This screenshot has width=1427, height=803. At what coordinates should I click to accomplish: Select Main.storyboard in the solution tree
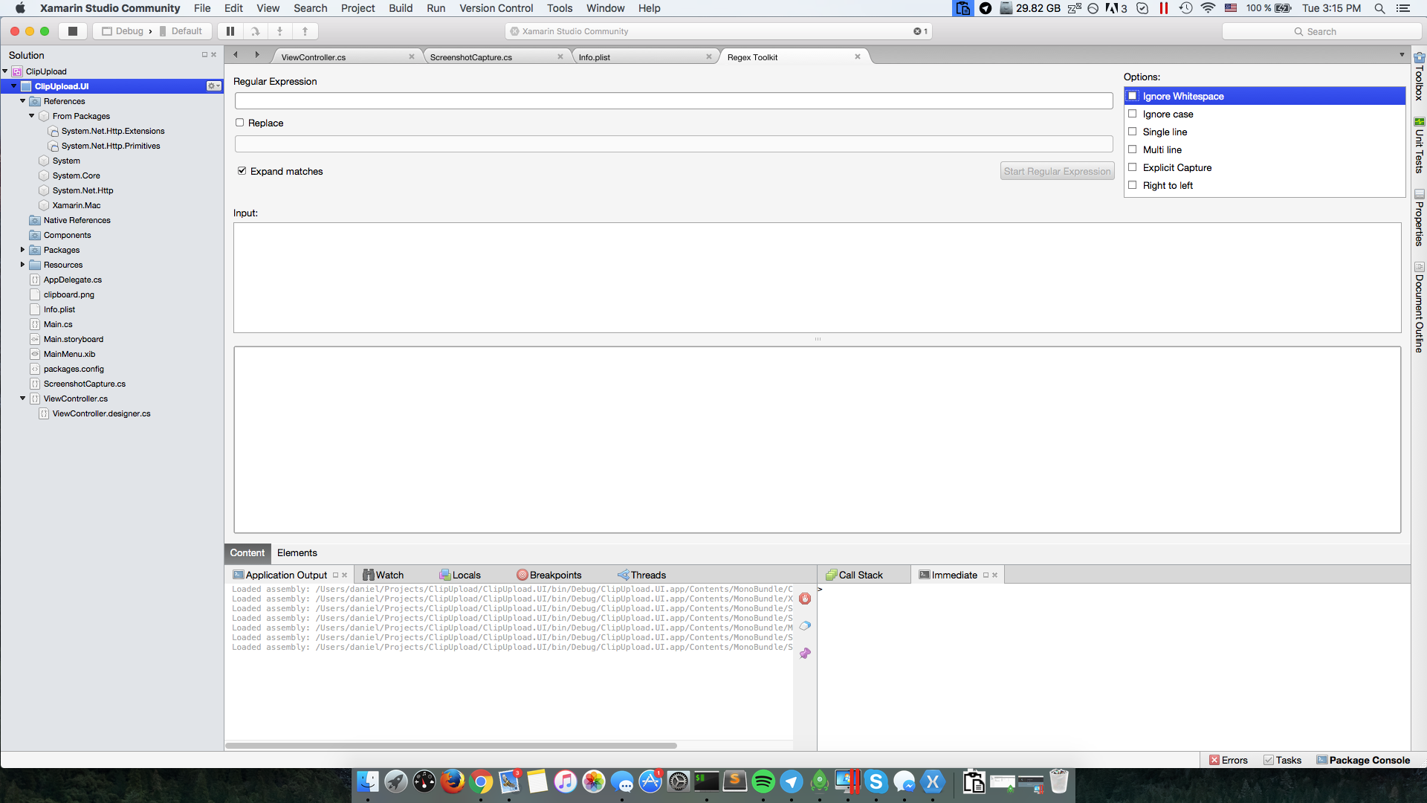click(74, 339)
